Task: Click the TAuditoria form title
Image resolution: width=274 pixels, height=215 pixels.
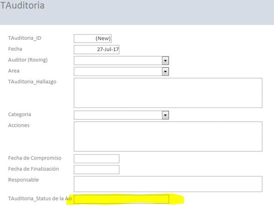Action: coord(22,5)
